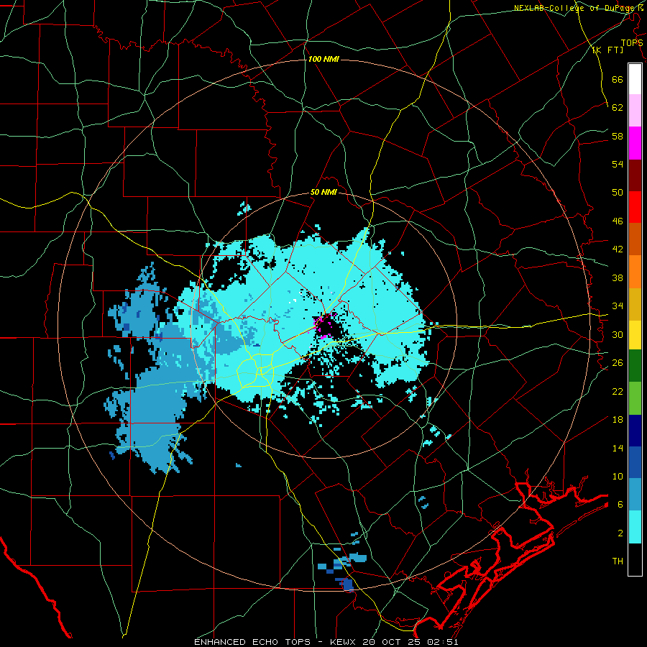647x647 pixels.
Task: Click the "38" legend value
Action: pos(618,277)
